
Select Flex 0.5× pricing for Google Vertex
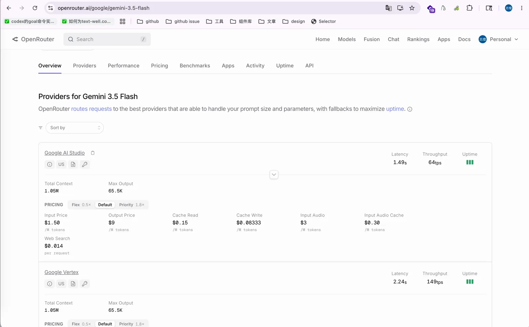[x=81, y=324]
